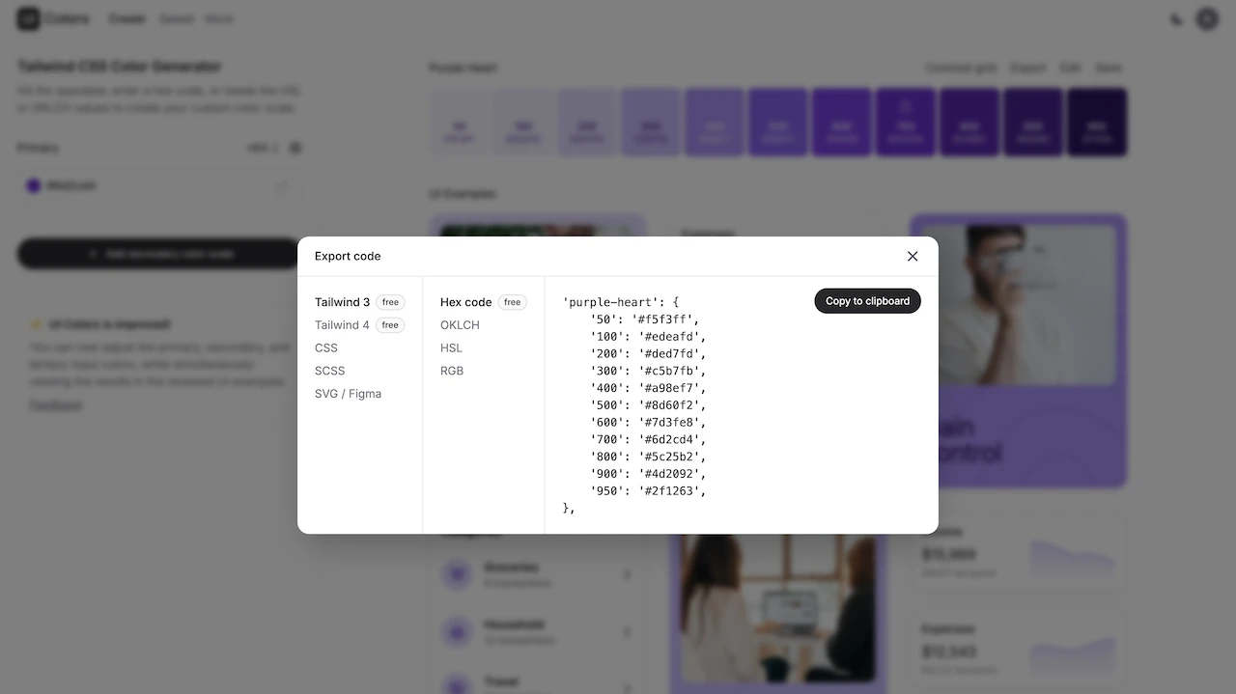Viewport: 1236px width, 694px height.
Task: Click the UI Colors logo icon
Action: click(x=29, y=18)
